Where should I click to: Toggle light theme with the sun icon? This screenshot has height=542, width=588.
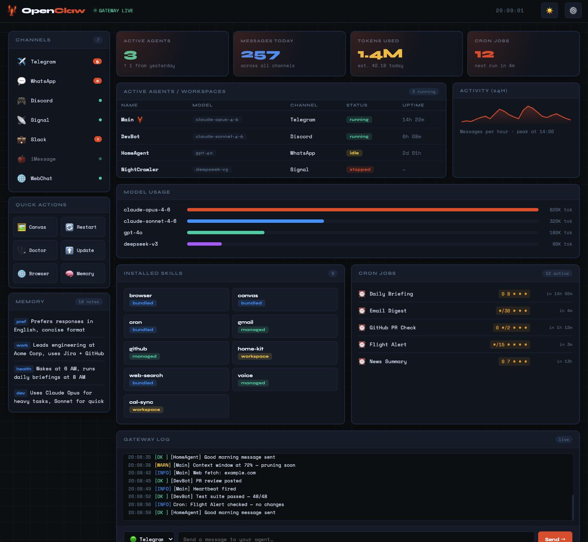550,11
